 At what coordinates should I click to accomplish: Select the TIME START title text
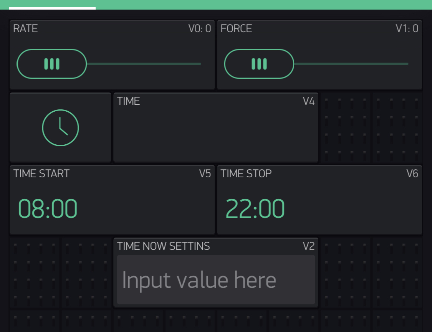(41, 174)
